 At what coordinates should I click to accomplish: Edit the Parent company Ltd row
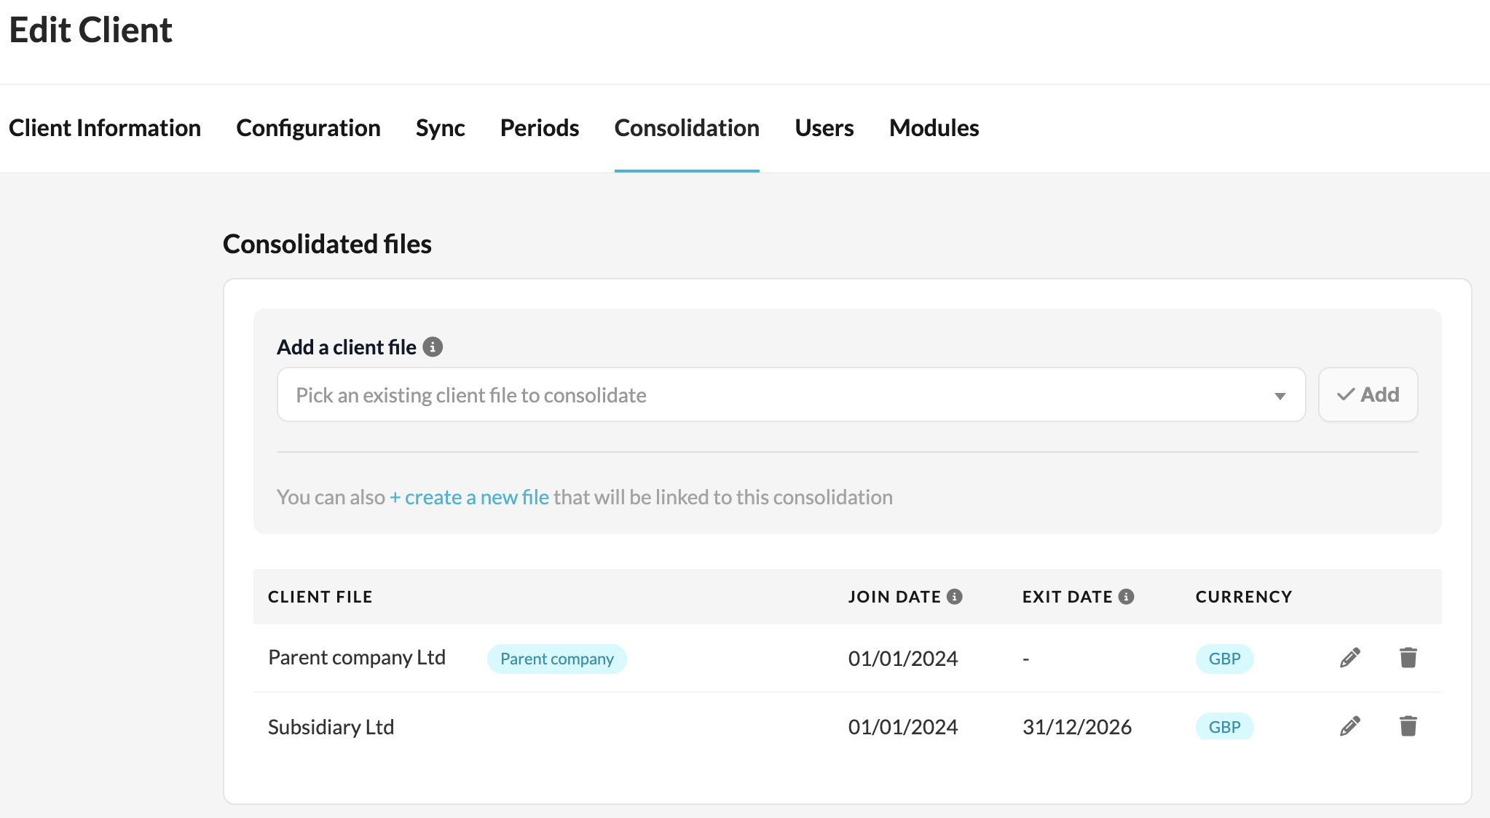(x=1349, y=658)
